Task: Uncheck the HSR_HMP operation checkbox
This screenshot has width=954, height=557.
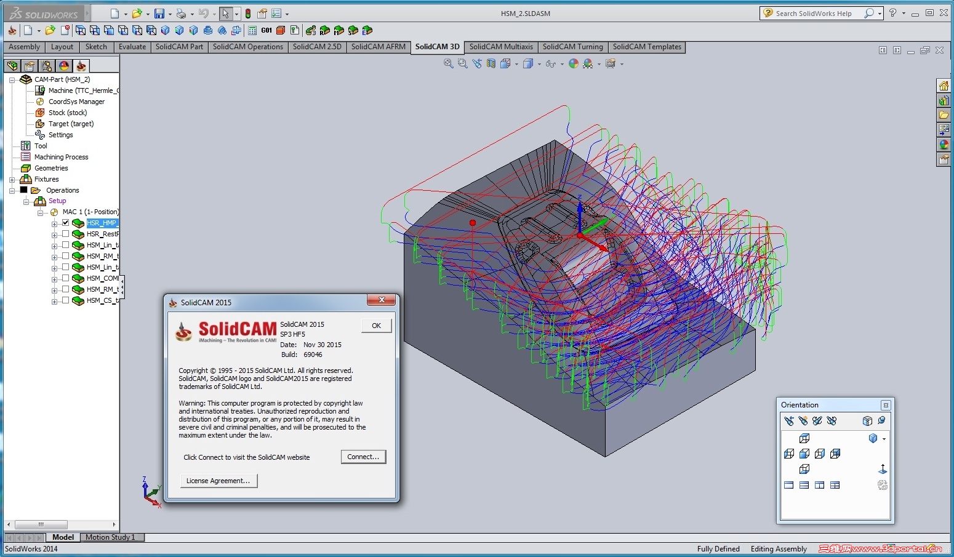Action: click(x=66, y=223)
